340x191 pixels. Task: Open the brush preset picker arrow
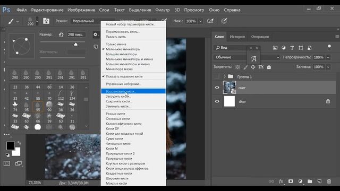click(37, 21)
